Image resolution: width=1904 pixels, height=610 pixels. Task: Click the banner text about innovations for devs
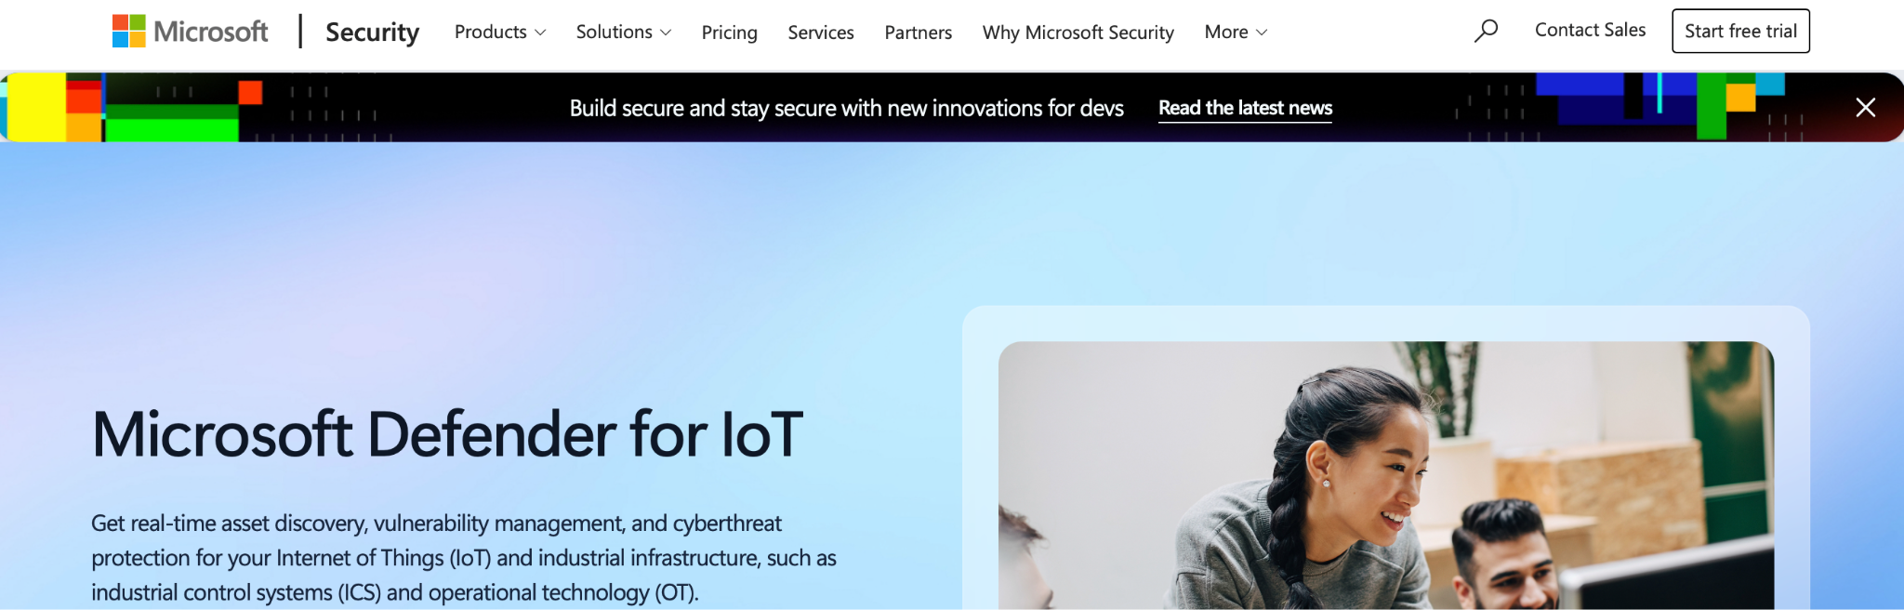click(x=846, y=108)
